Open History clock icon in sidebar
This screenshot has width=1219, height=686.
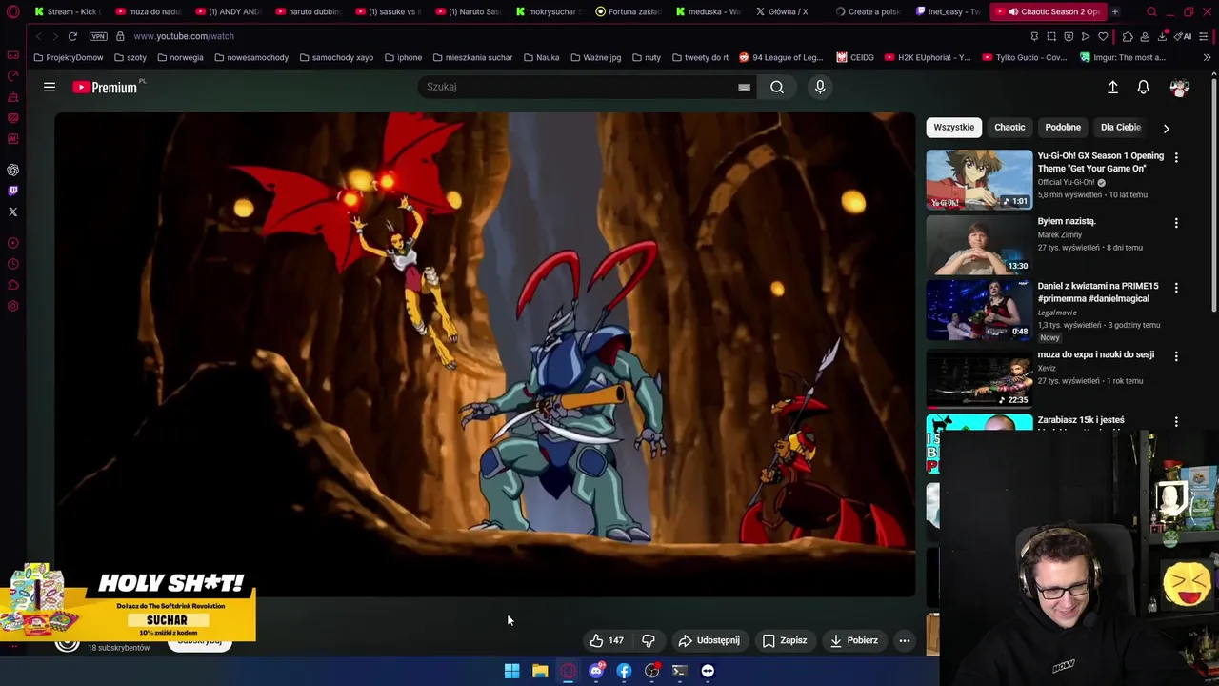tap(13, 264)
